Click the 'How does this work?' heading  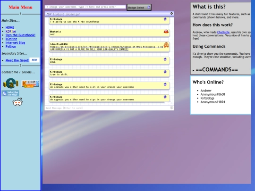click(x=212, y=25)
